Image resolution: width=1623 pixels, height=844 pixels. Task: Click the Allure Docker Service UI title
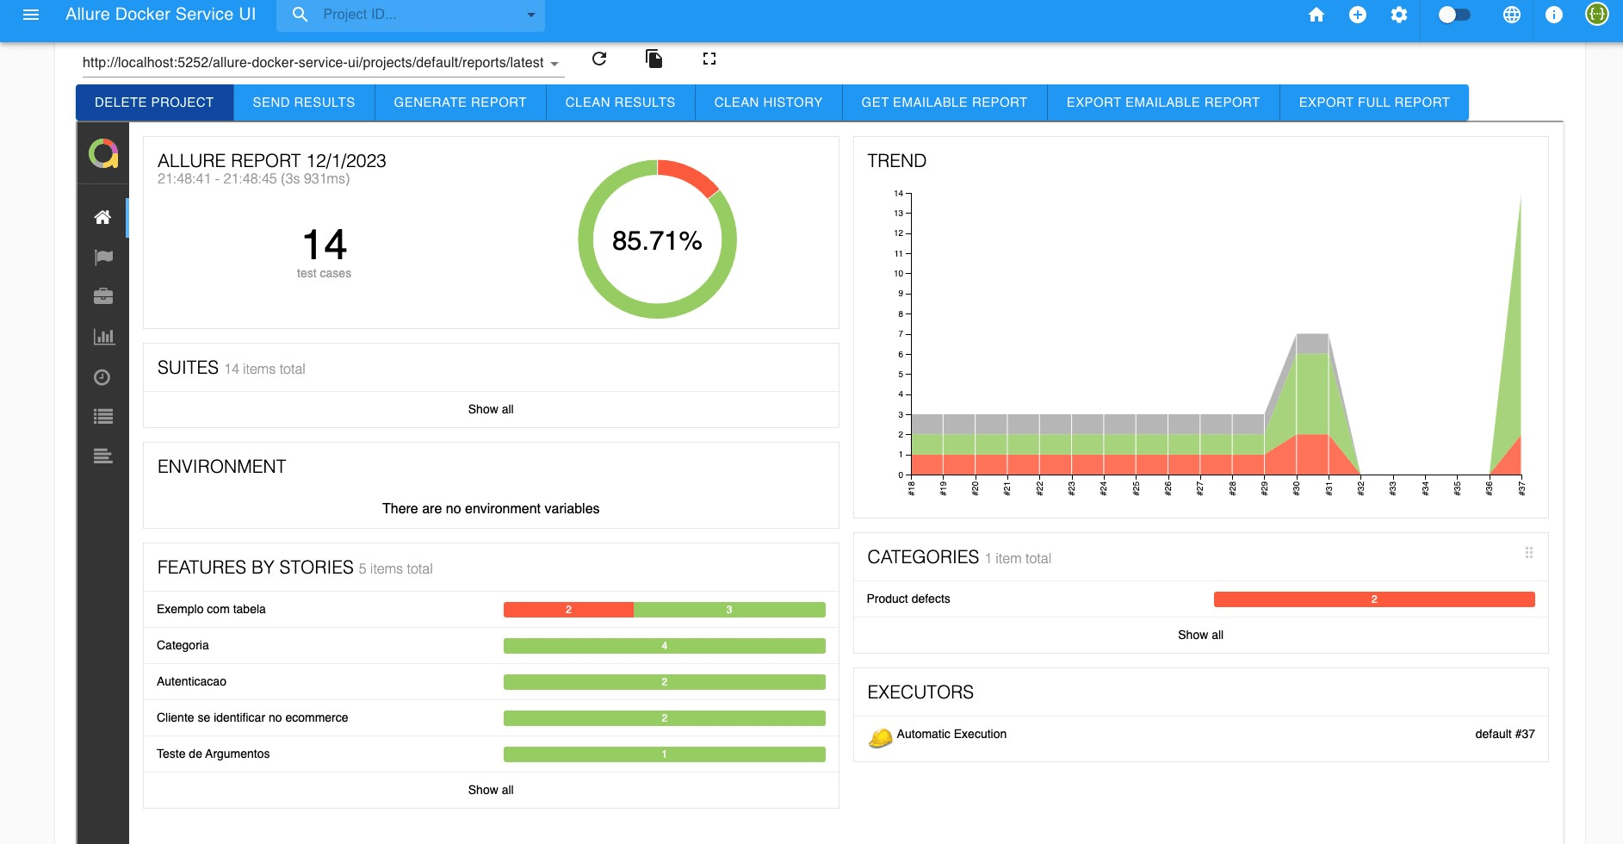click(160, 15)
